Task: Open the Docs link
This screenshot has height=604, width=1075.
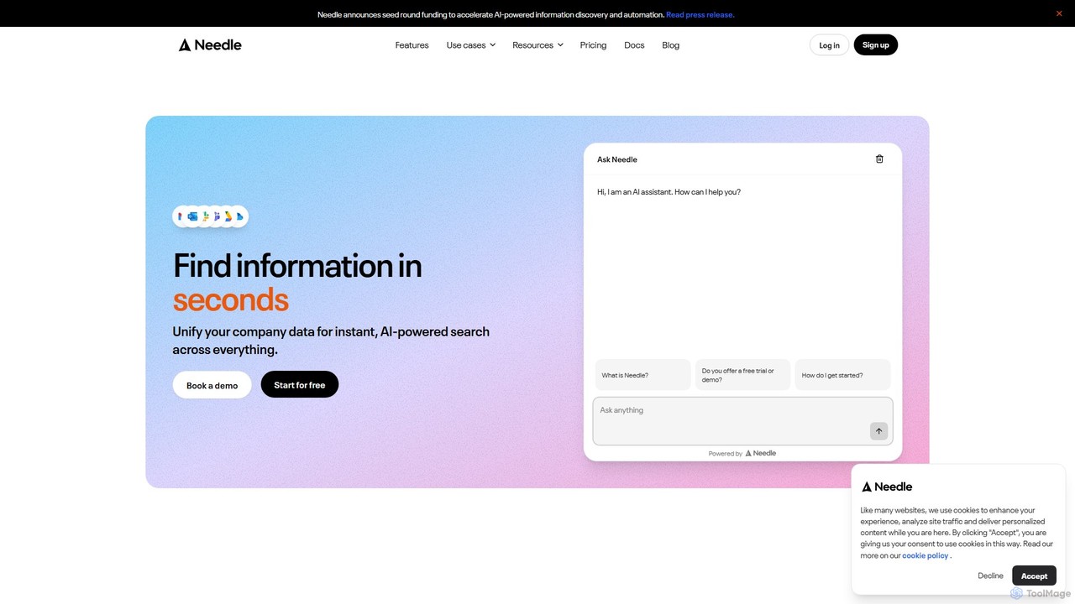Action: coord(634,45)
